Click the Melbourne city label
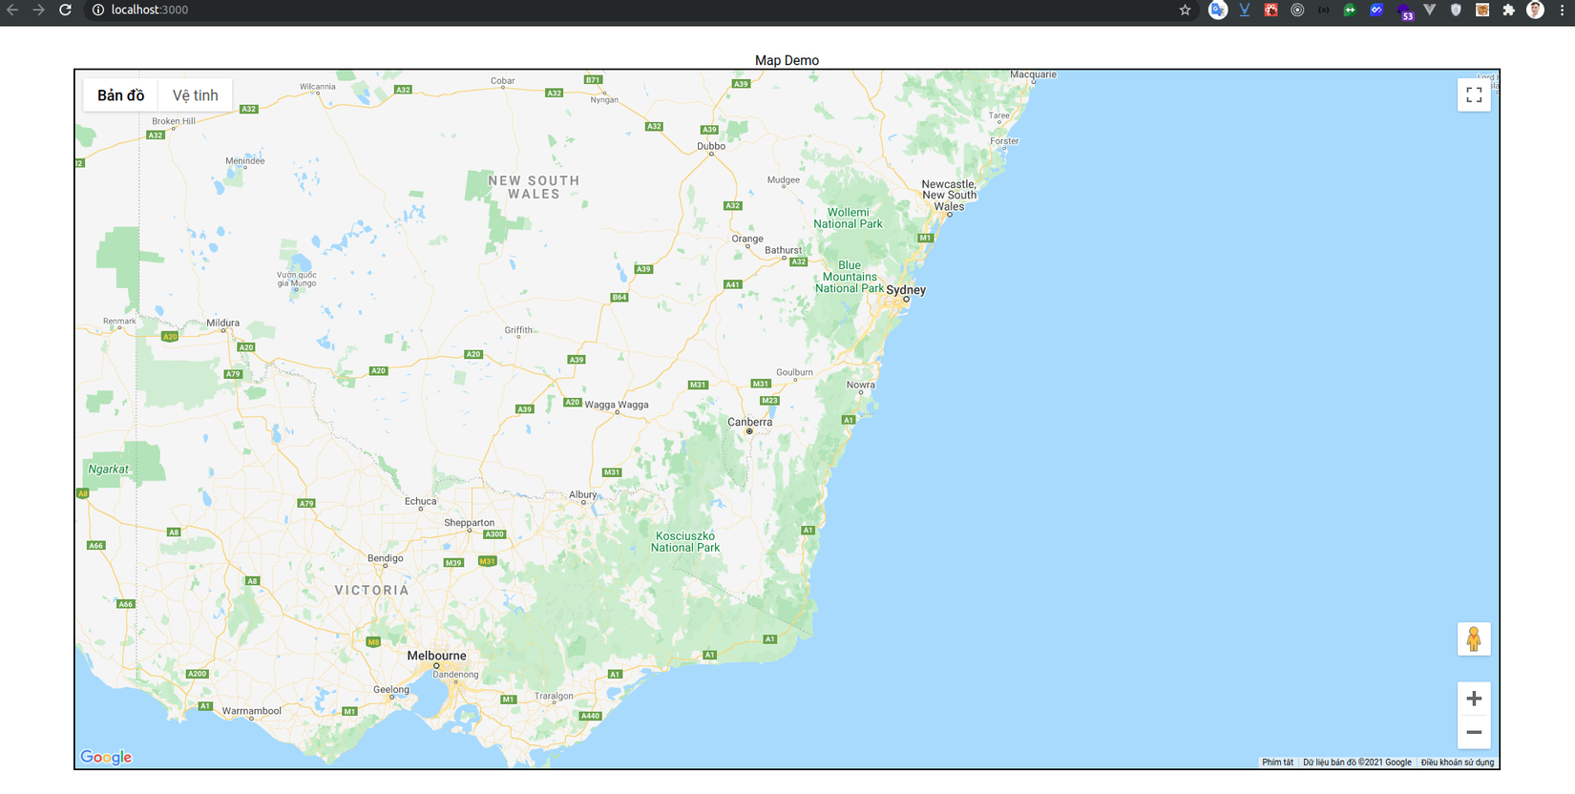The width and height of the screenshot is (1575, 794). click(436, 656)
